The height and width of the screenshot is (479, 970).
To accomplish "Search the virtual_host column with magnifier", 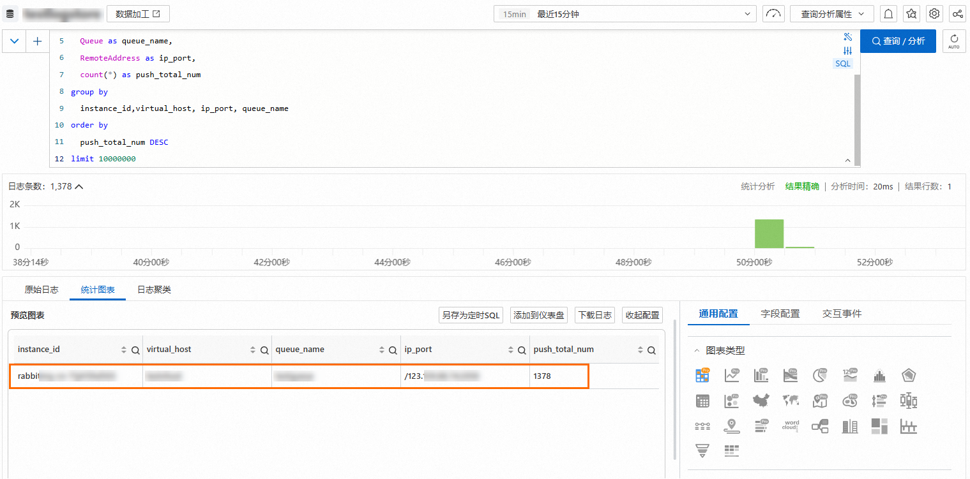I will 264,350.
